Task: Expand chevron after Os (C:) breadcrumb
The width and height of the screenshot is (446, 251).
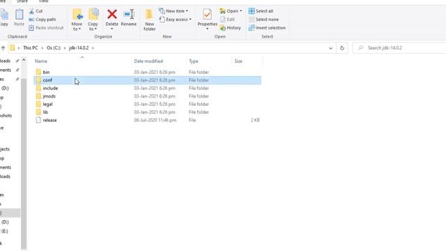Action: coord(65,48)
